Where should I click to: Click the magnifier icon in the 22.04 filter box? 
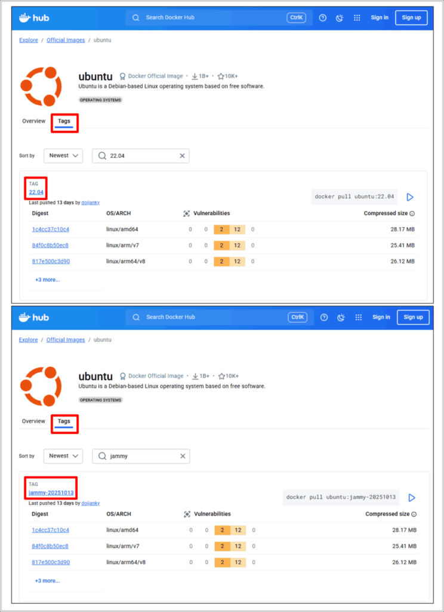102,156
